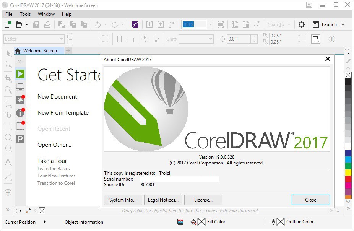Select the Shape tool in toolbox
This screenshot has width=354, height=231.
click(x=8, y=65)
